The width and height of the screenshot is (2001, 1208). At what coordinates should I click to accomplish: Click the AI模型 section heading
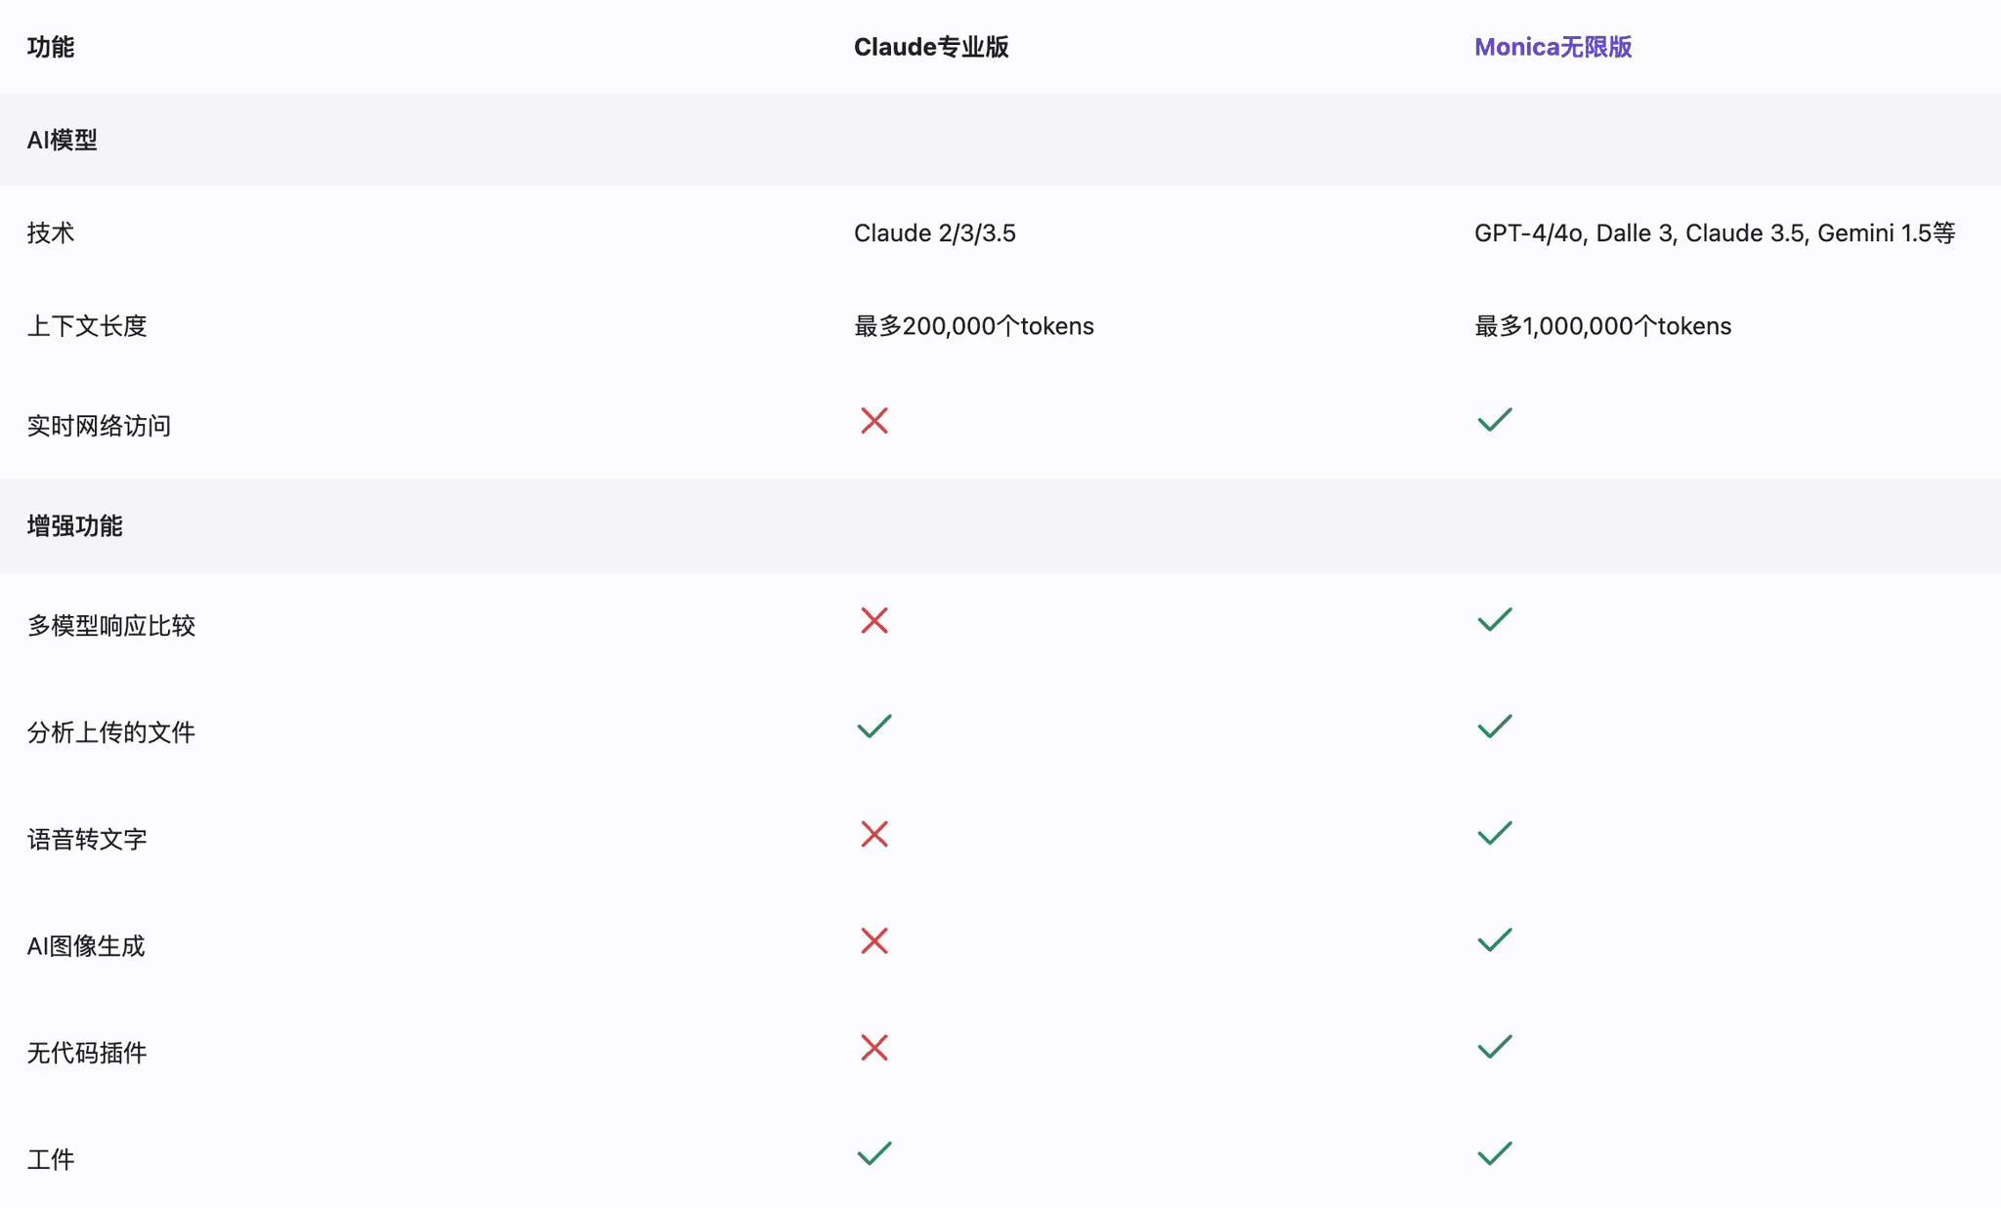63,140
